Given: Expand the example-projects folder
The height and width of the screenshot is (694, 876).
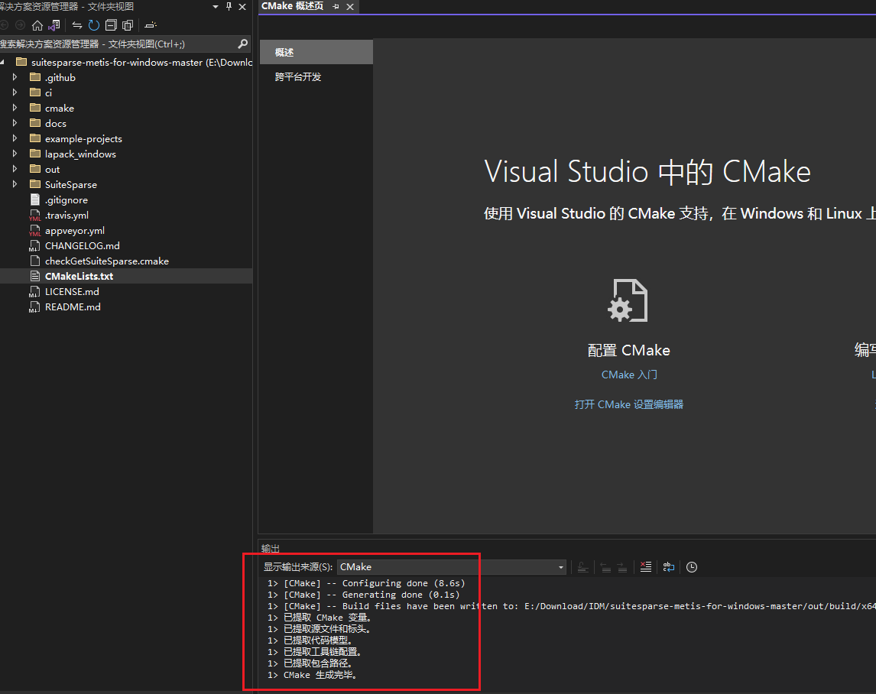Looking at the screenshot, I should click(x=15, y=138).
